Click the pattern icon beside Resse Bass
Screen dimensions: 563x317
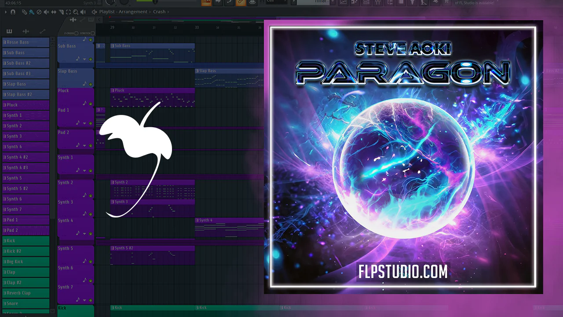pyautogui.click(x=4, y=42)
